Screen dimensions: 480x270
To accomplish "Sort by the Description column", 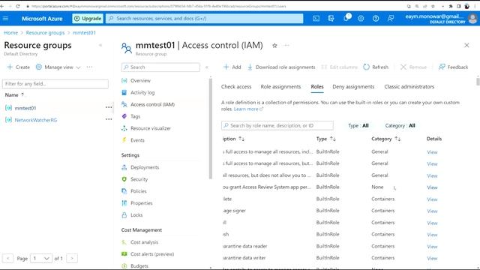I will 233,139.
